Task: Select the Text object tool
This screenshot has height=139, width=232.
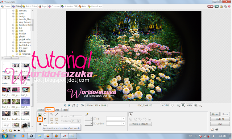Action: (40, 119)
